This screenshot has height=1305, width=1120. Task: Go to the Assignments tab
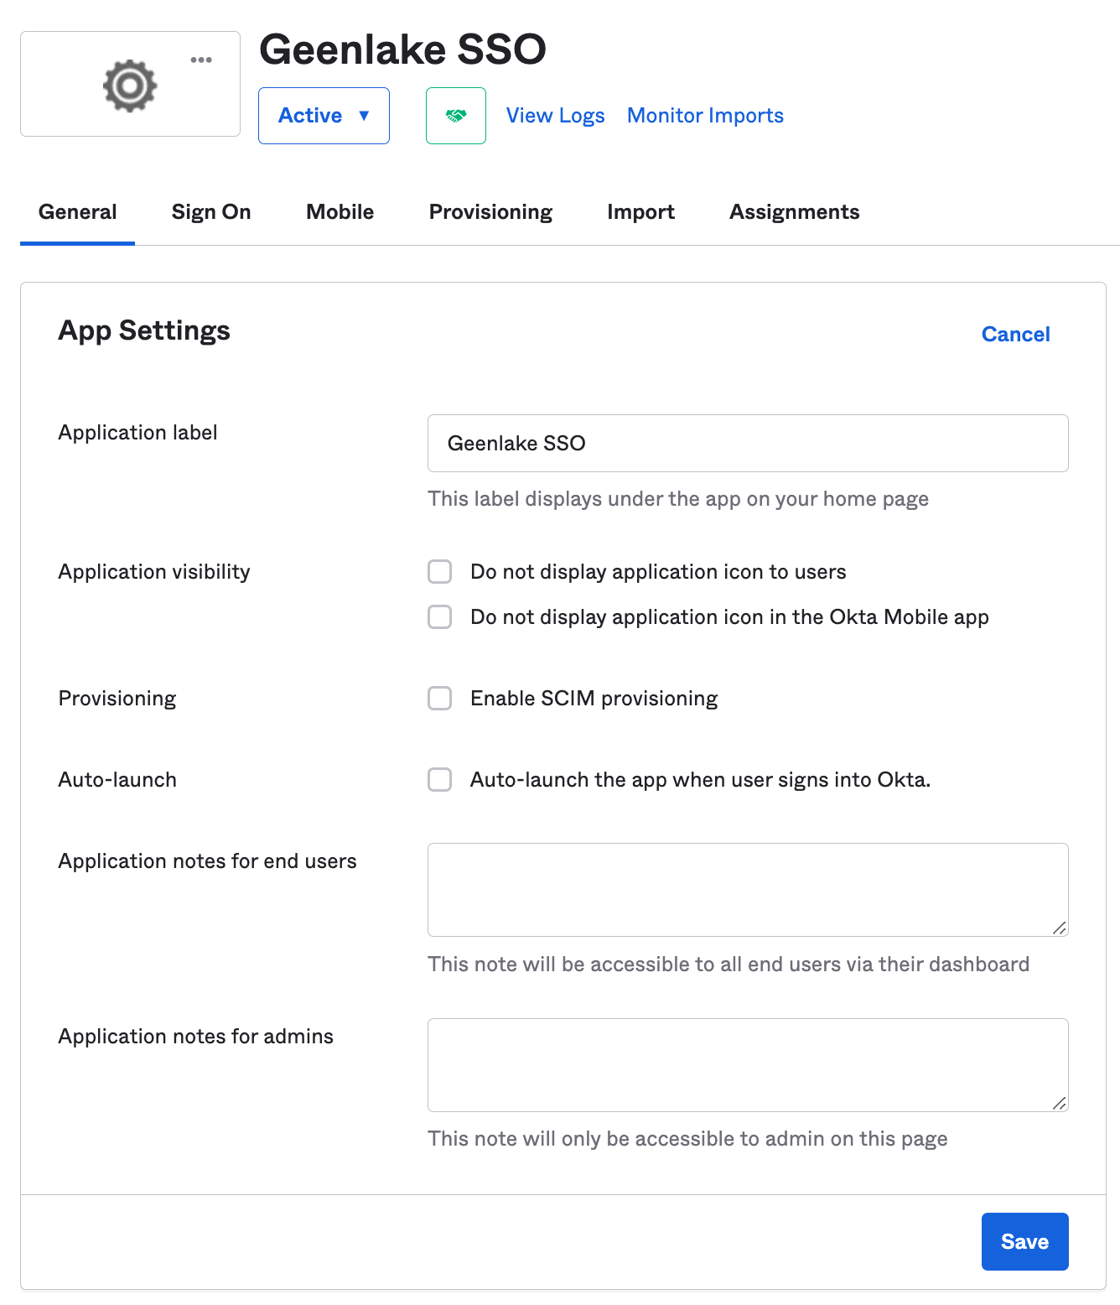[x=794, y=211]
